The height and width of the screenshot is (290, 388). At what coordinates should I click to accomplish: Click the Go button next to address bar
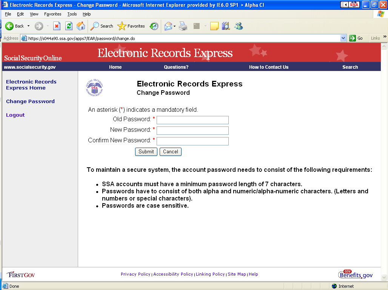(x=356, y=38)
